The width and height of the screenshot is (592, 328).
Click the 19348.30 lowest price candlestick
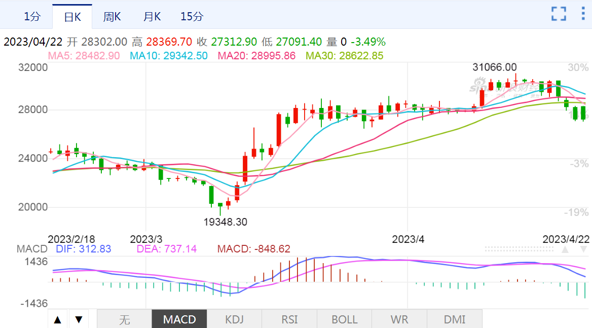(x=220, y=207)
